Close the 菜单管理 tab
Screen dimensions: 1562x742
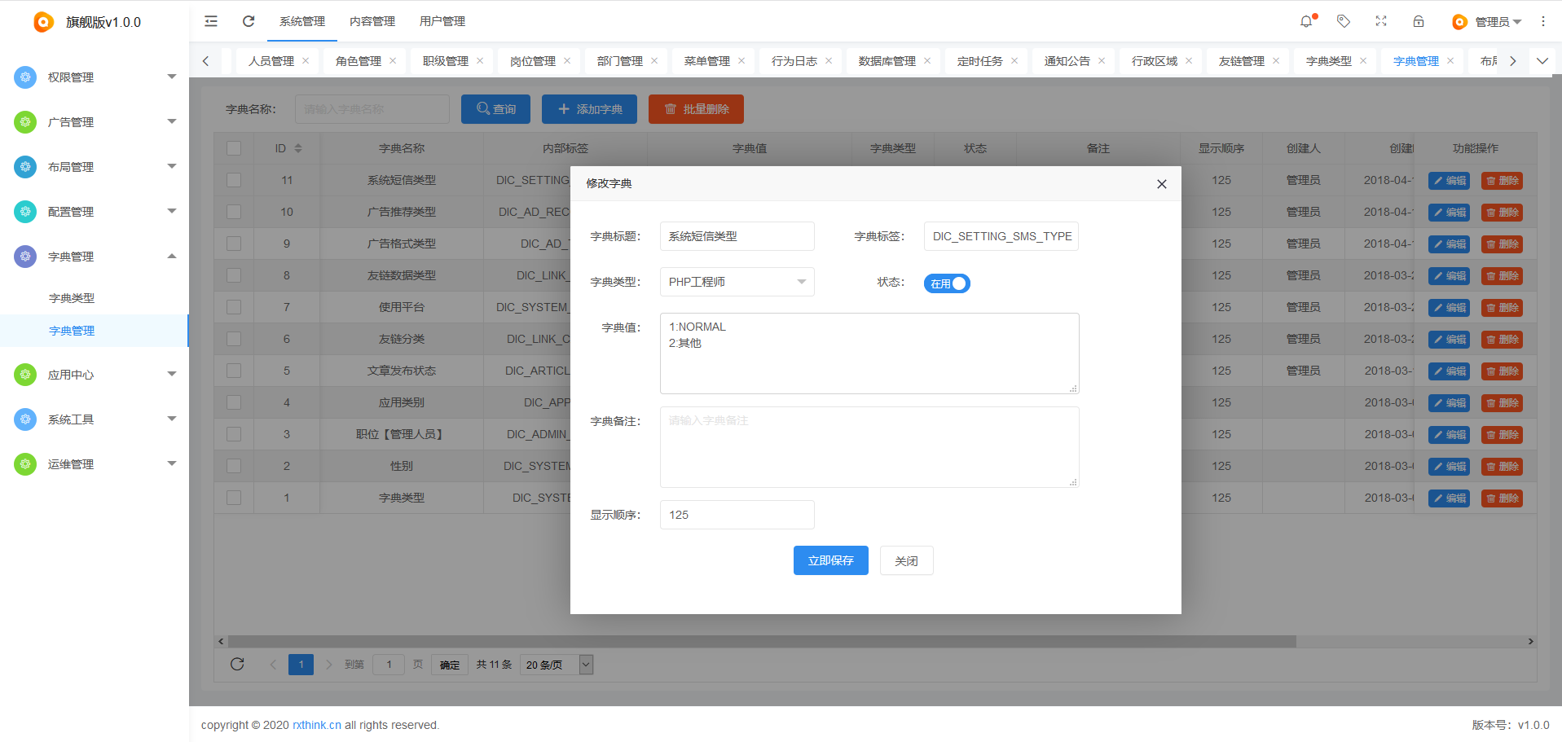741,61
